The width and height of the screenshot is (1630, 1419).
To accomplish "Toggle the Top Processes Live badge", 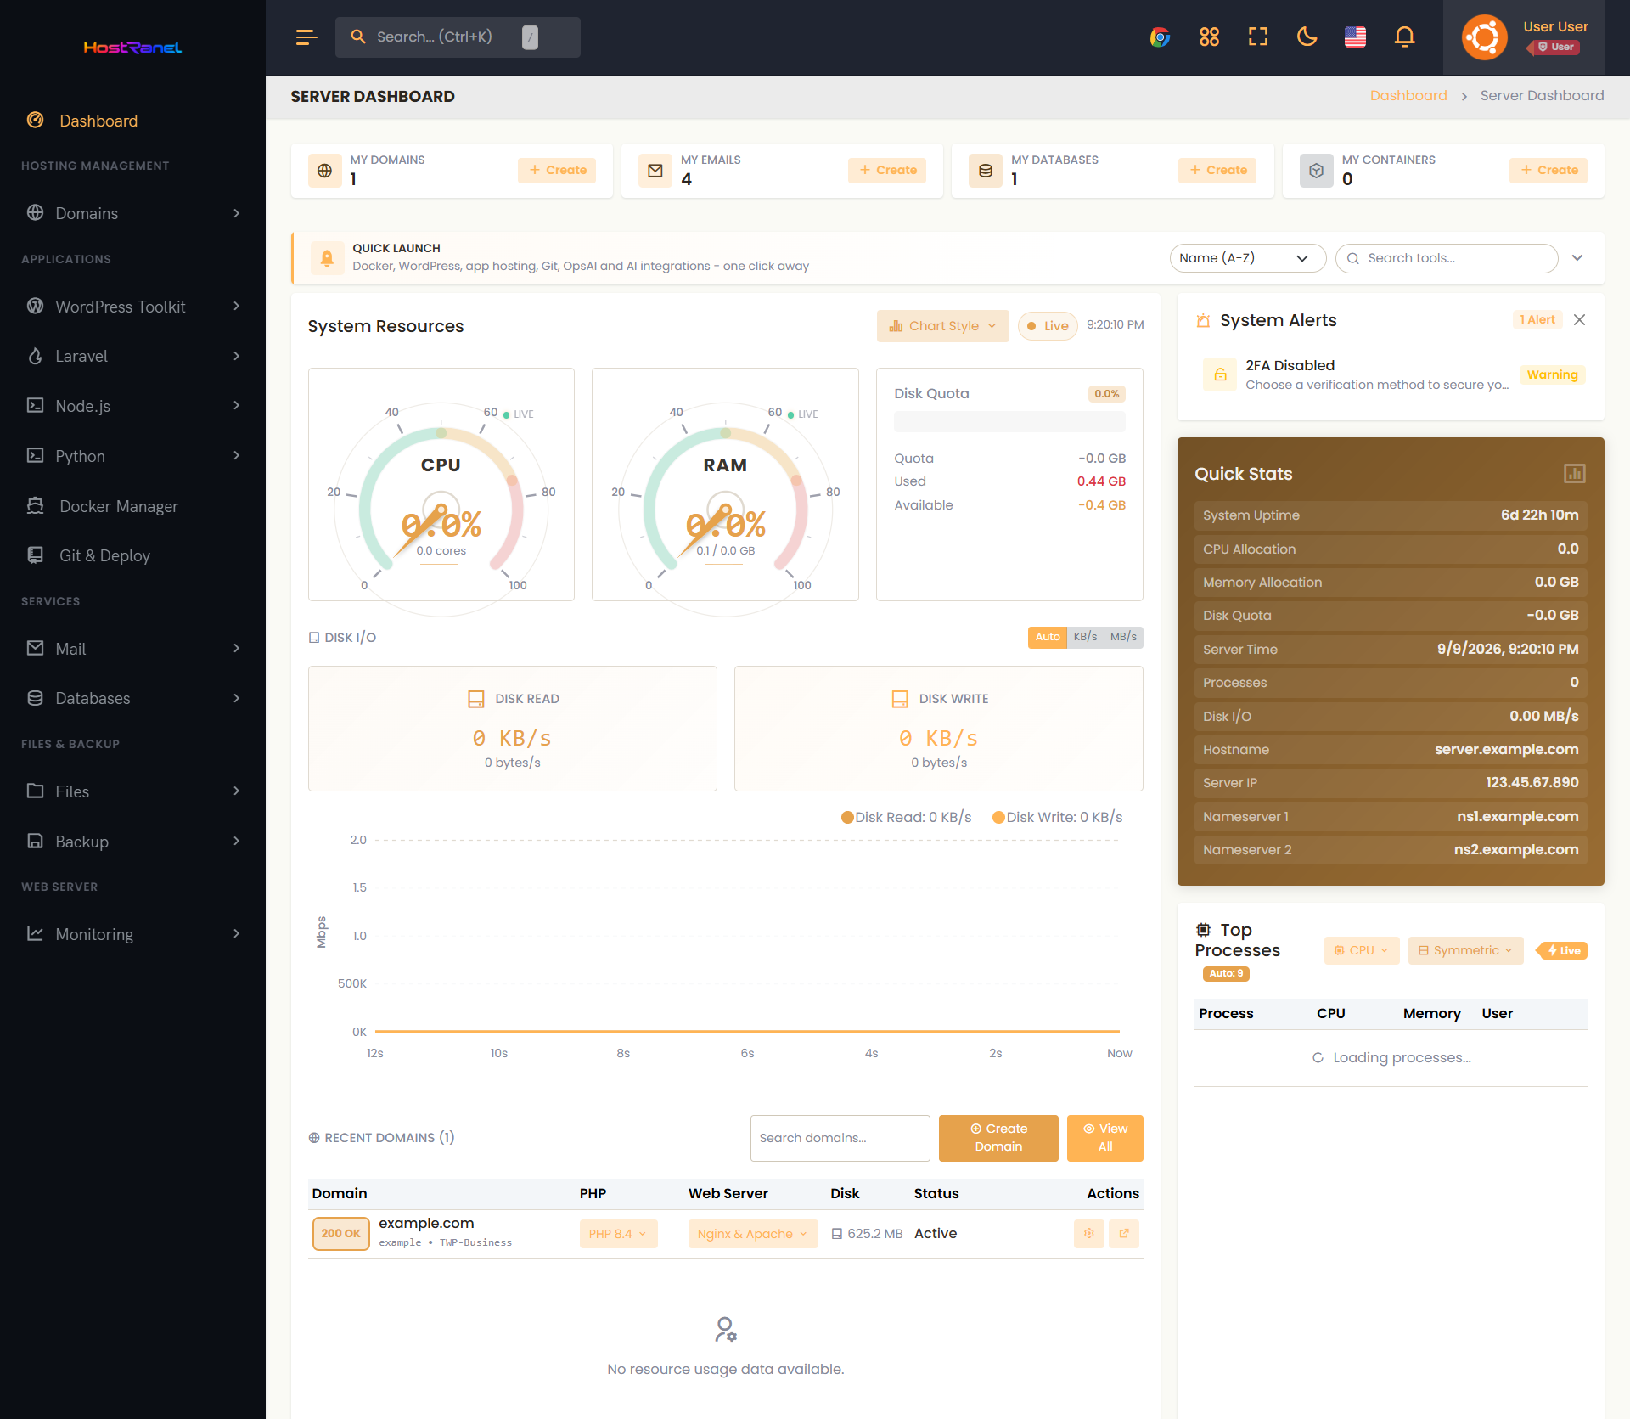I will (1563, 951).
